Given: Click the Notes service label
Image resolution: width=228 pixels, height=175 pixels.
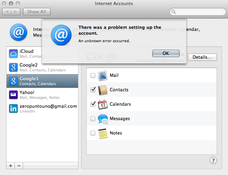Looking at the screenshot, I should pyautogui.click(x=116, y=133).
